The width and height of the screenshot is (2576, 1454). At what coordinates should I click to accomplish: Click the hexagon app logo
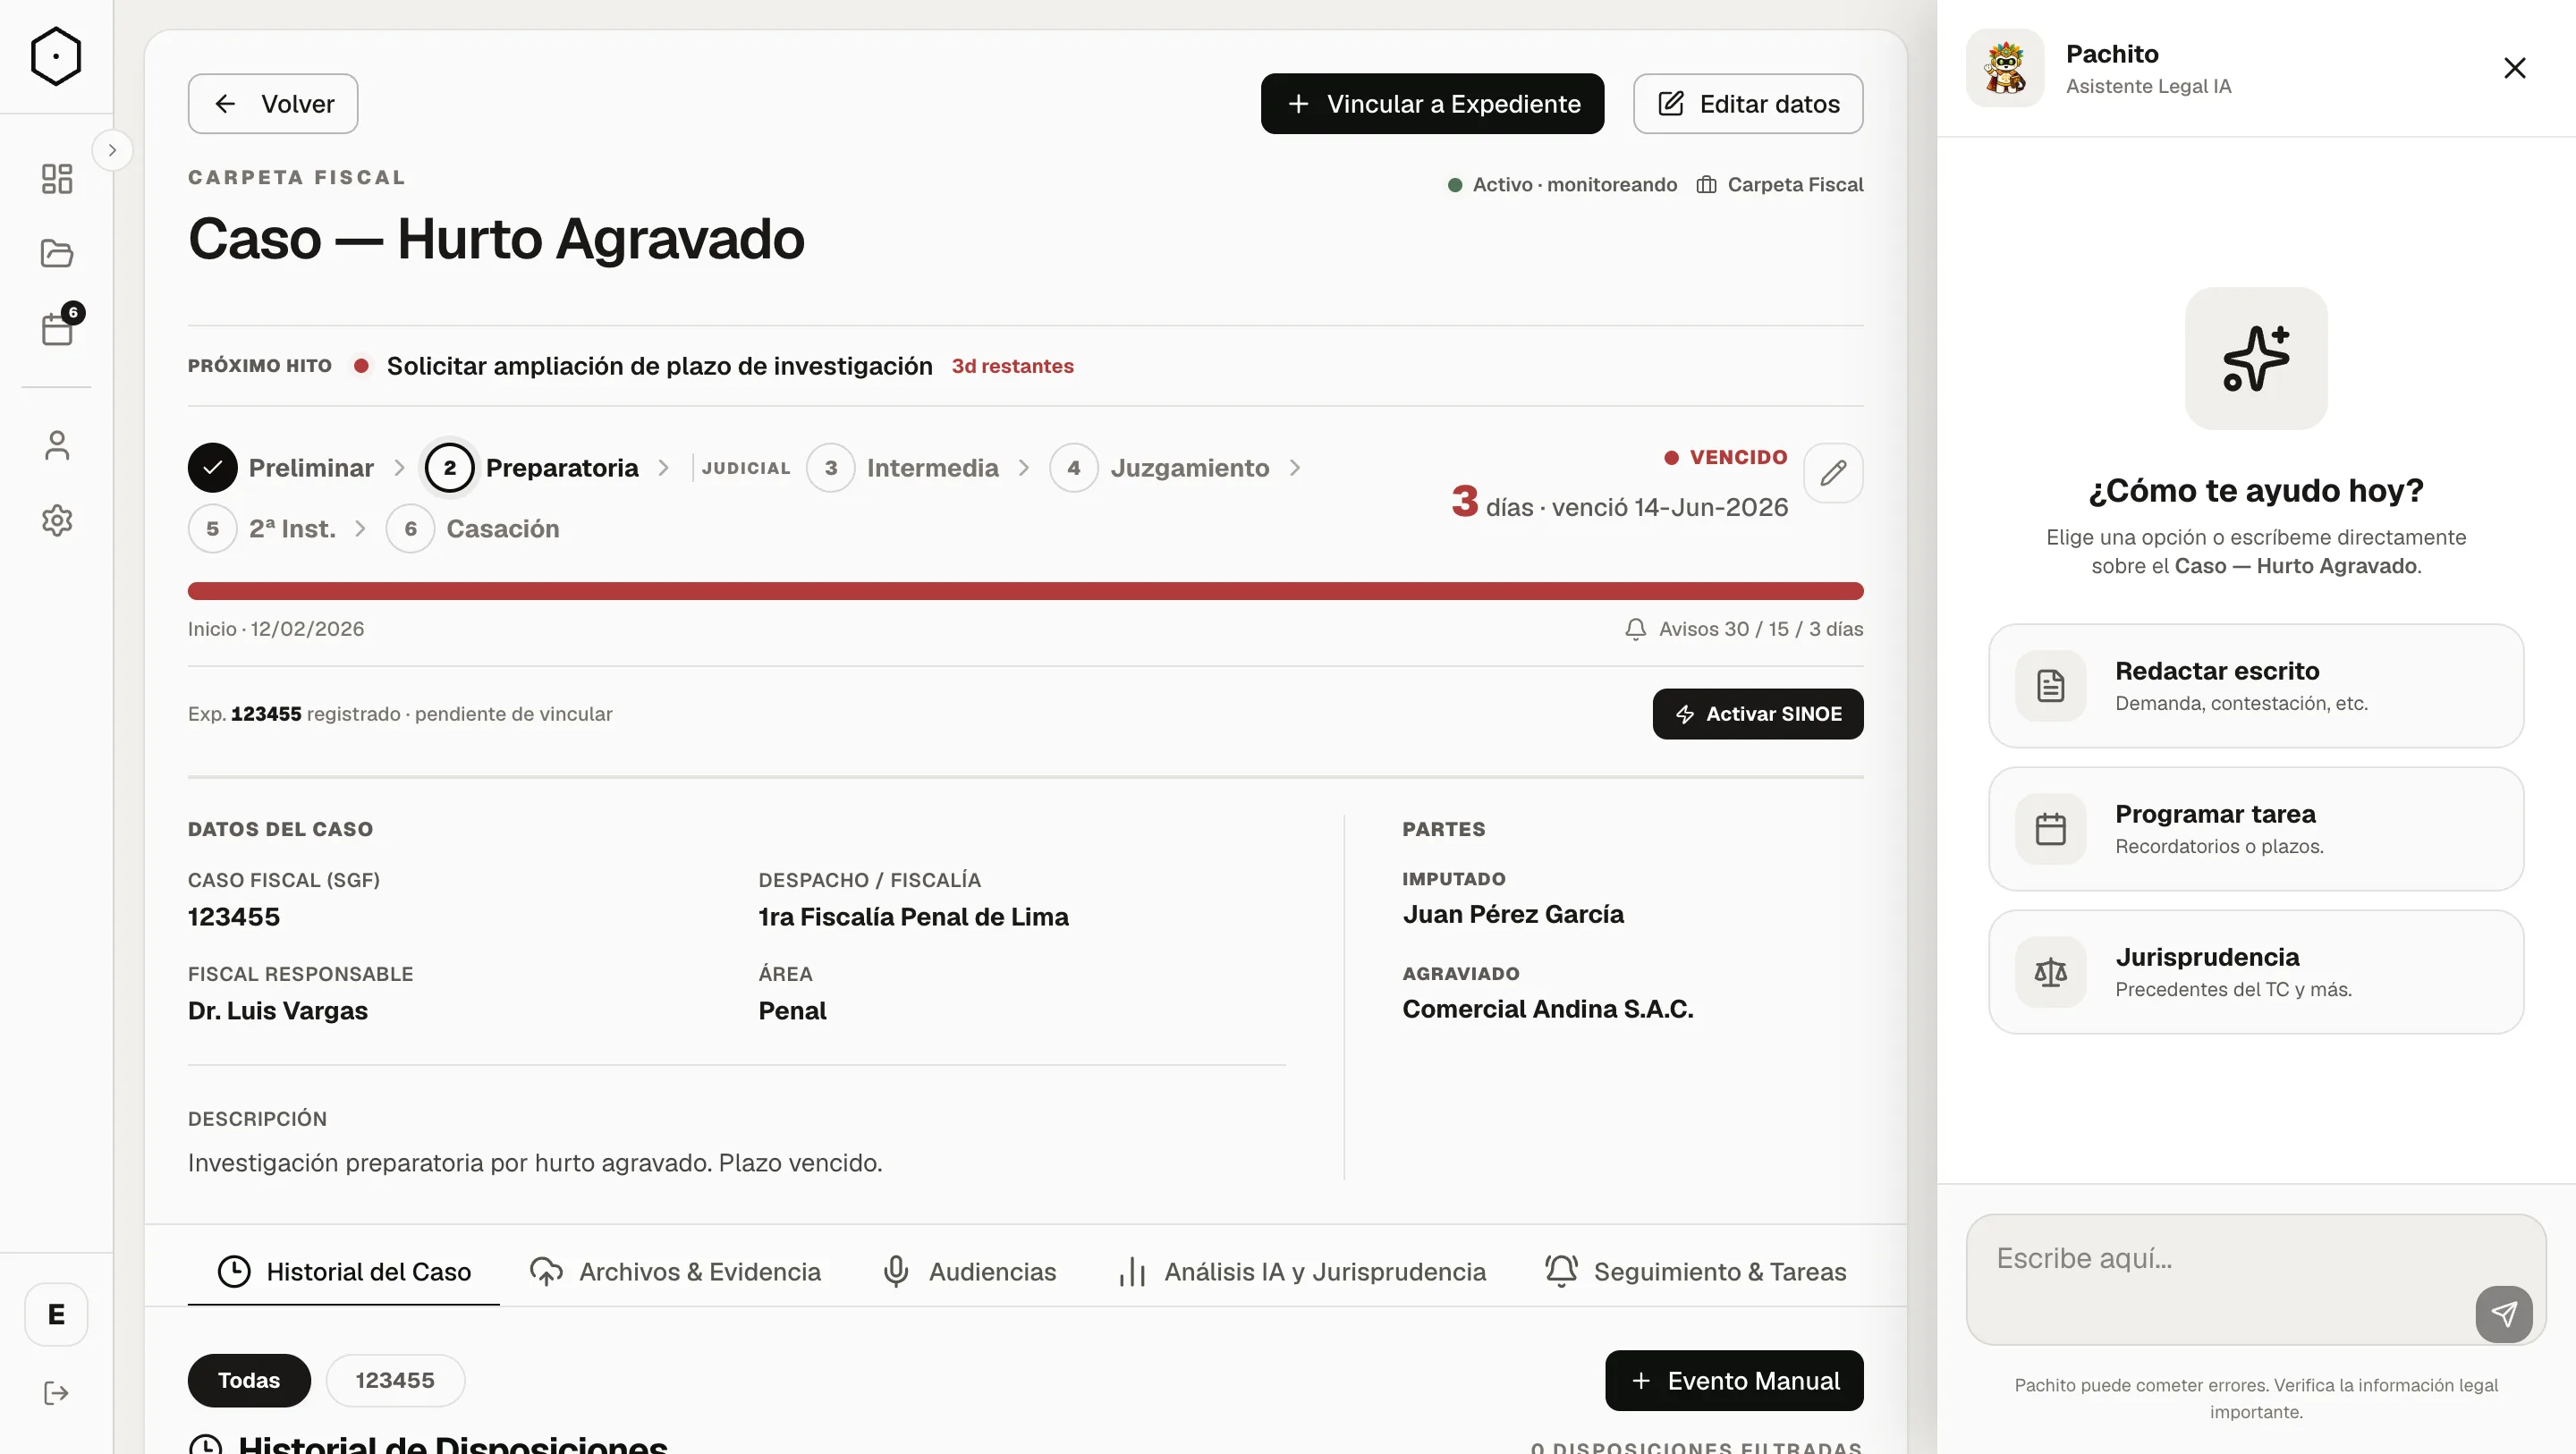point(56,56)
